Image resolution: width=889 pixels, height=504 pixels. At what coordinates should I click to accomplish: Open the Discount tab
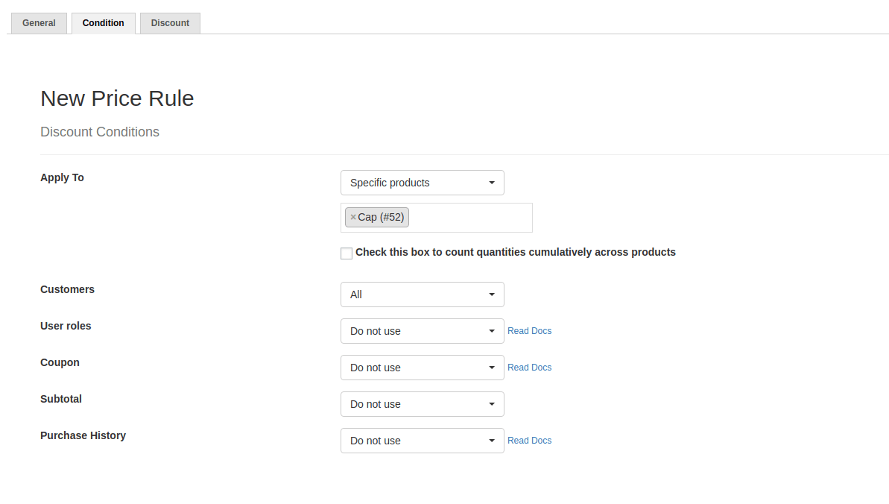click(170, 23)
